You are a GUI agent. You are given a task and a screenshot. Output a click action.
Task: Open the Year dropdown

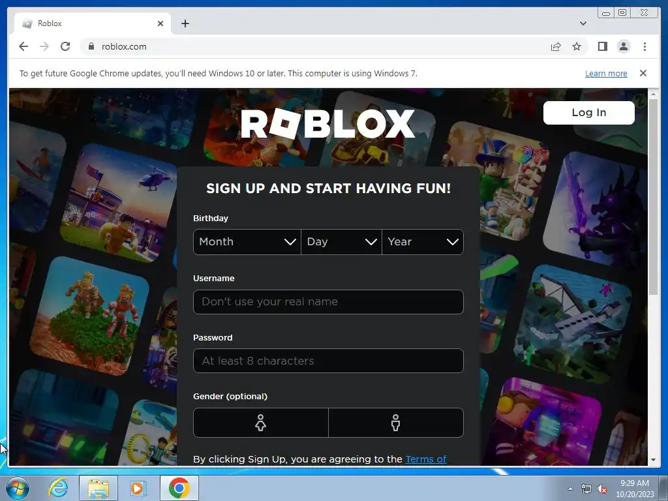coord(423,242)
